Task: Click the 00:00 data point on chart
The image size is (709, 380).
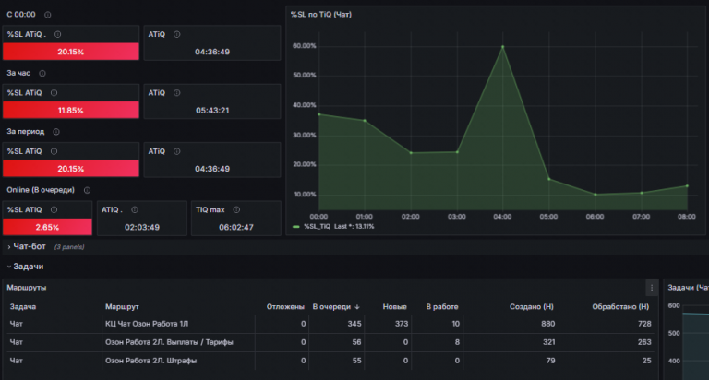Action: point(319,114)
